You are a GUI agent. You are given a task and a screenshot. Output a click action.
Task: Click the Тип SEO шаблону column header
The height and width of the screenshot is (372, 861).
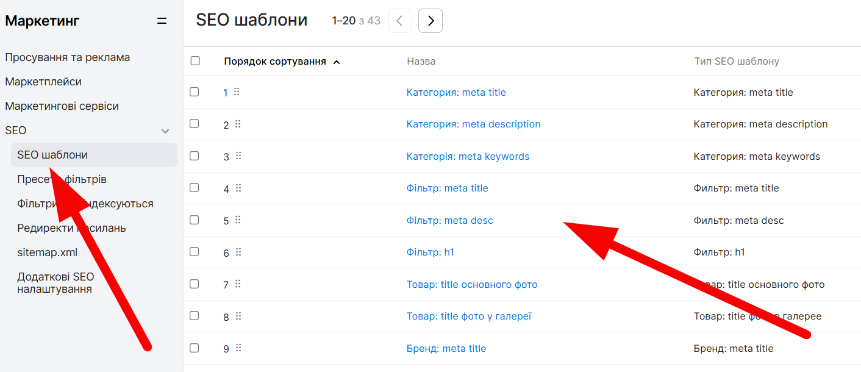(x=737, y=62)
